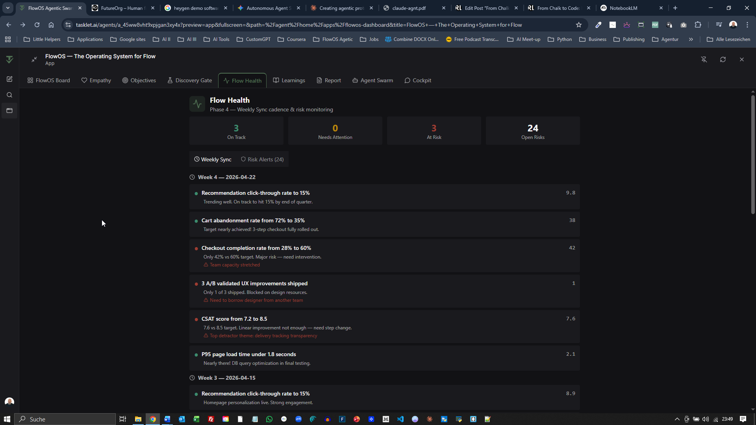Open the browser tab search dropdown arrow

pyautogui.click(x=7, y=8)
